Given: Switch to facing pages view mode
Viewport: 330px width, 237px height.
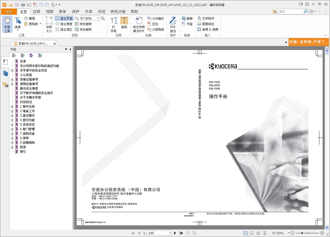Looking at the screenshot, I should (x=258, y=233).
